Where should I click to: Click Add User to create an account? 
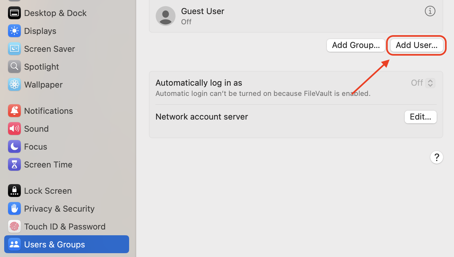pyautogui.click(x=416, y=45)
